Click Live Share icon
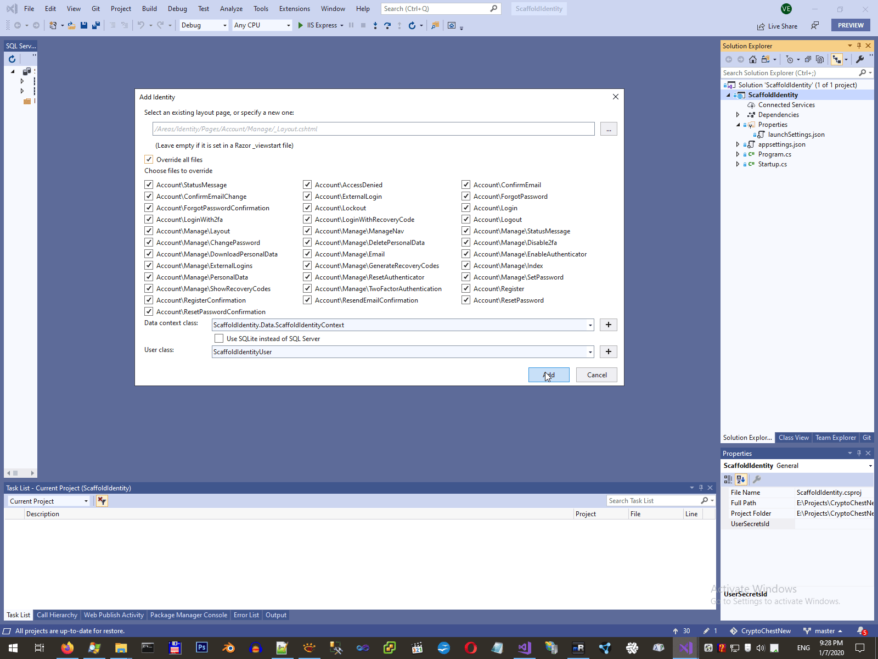This screenshot has height=659, width=878. pyautogui.click(x=777, y=26)
